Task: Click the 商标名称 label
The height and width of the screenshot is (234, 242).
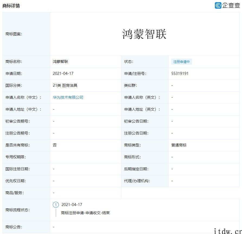Action: (14, 62)
